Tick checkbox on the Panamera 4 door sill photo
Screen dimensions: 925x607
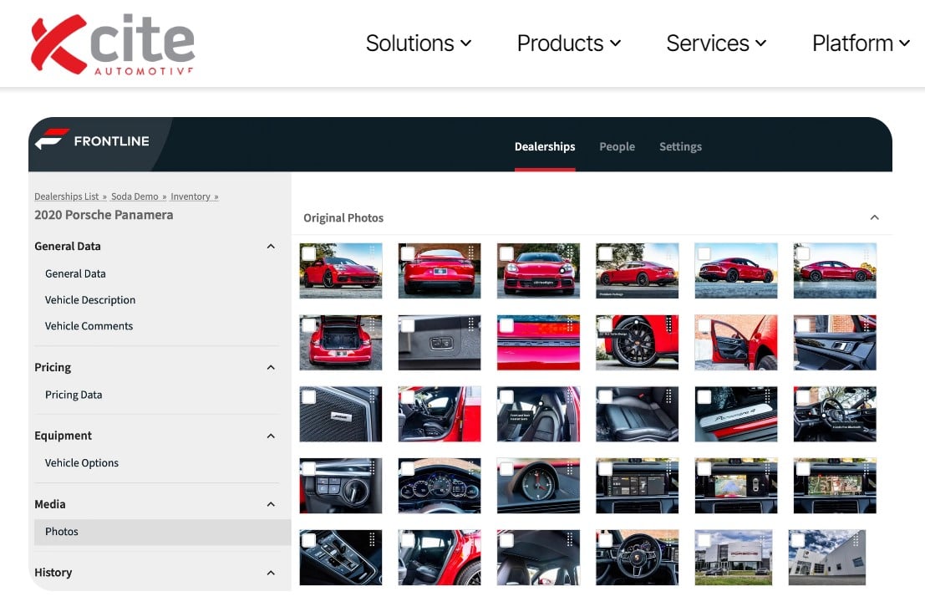click(x=704, y=397)
